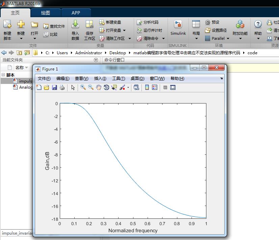Select the Analog... script file
This screenshot has width=279, height=240.
pos(23,87)
